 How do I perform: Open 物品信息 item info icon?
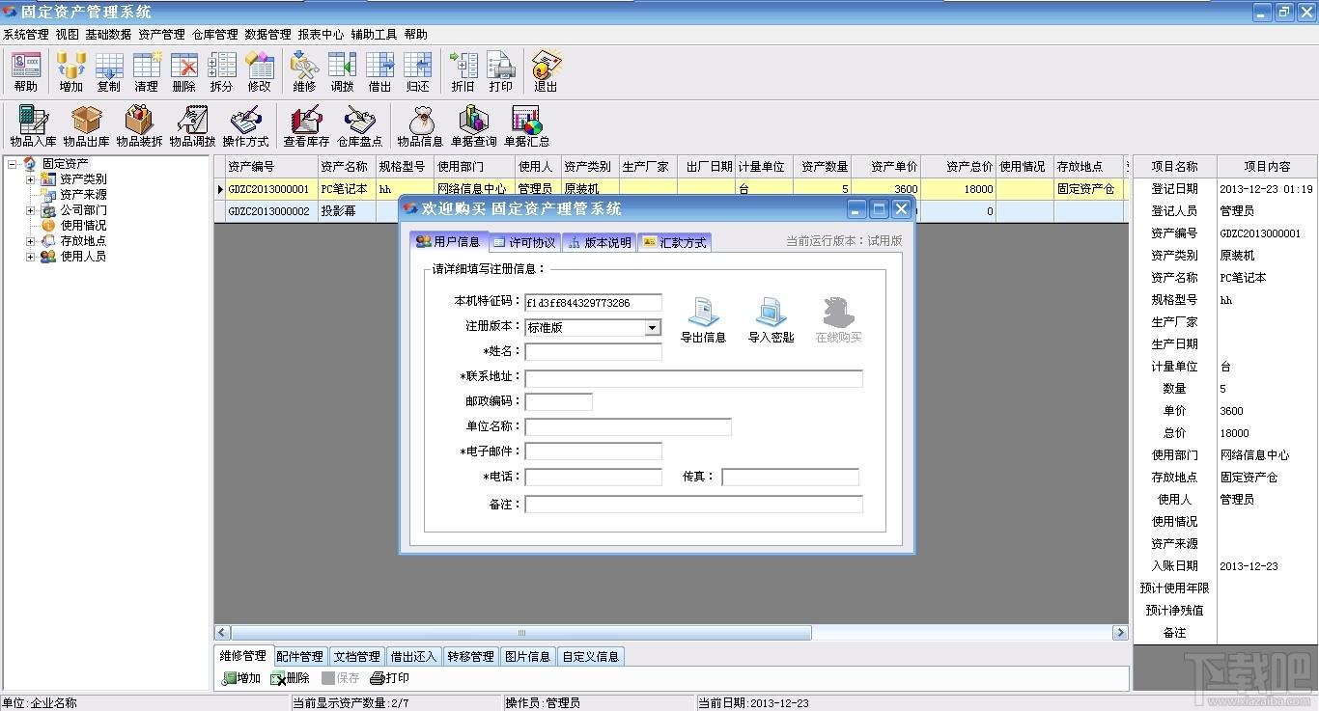pos(420,126)
